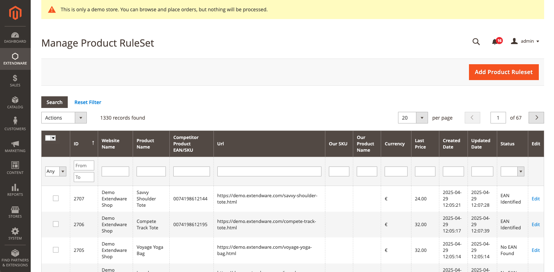Edit the Voyage Yoga Bag rule
554x272 pixels.
tap(536, 250)
